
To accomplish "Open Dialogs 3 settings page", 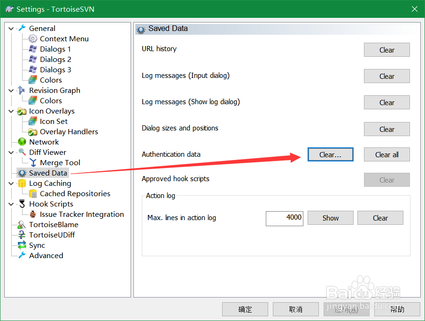I will click(55, 69).
